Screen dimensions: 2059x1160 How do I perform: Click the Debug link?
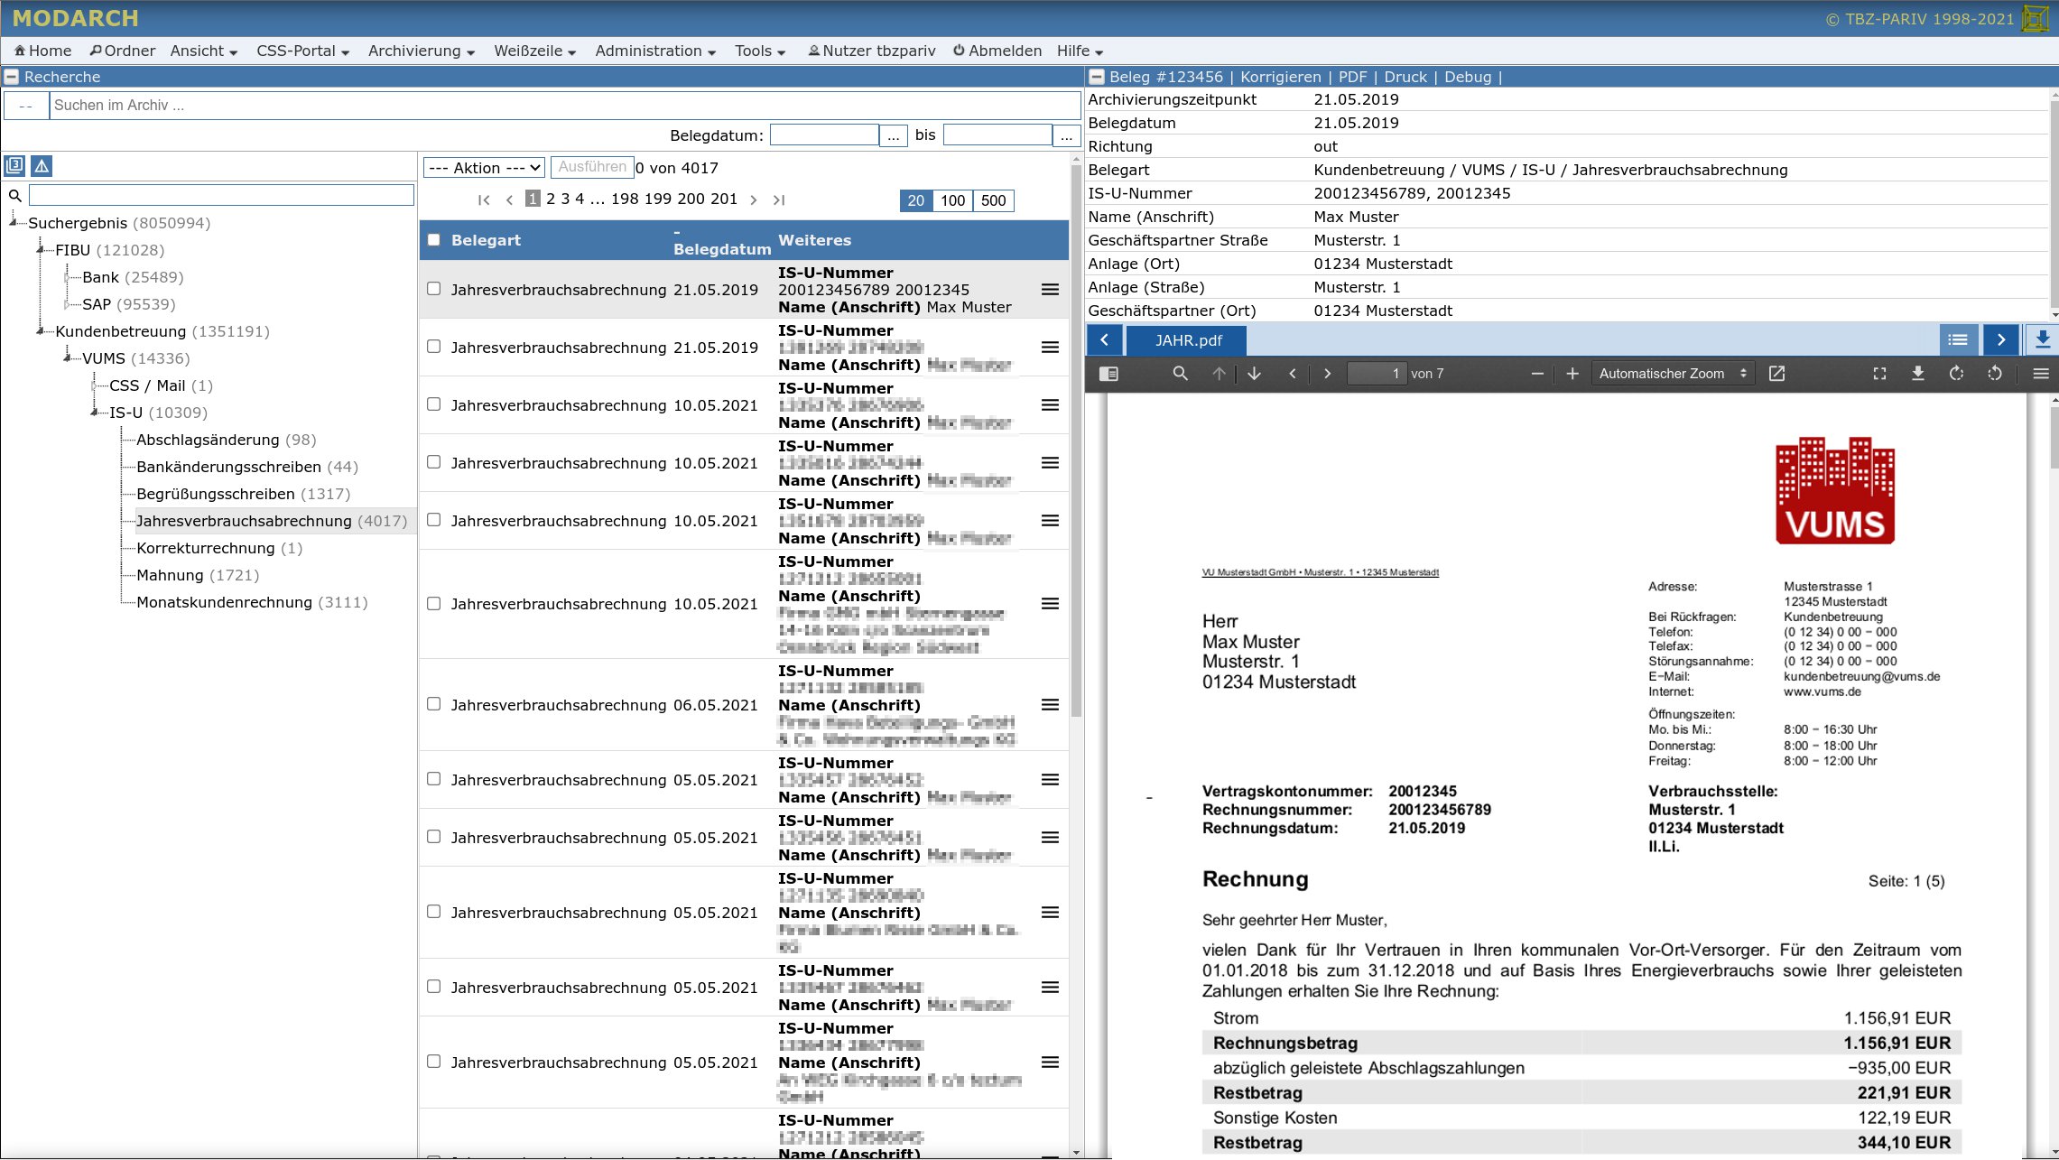point(1468,78)
